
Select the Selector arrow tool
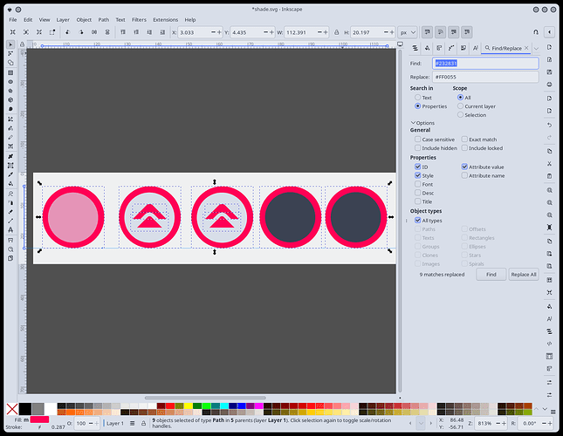click(10, 44)
